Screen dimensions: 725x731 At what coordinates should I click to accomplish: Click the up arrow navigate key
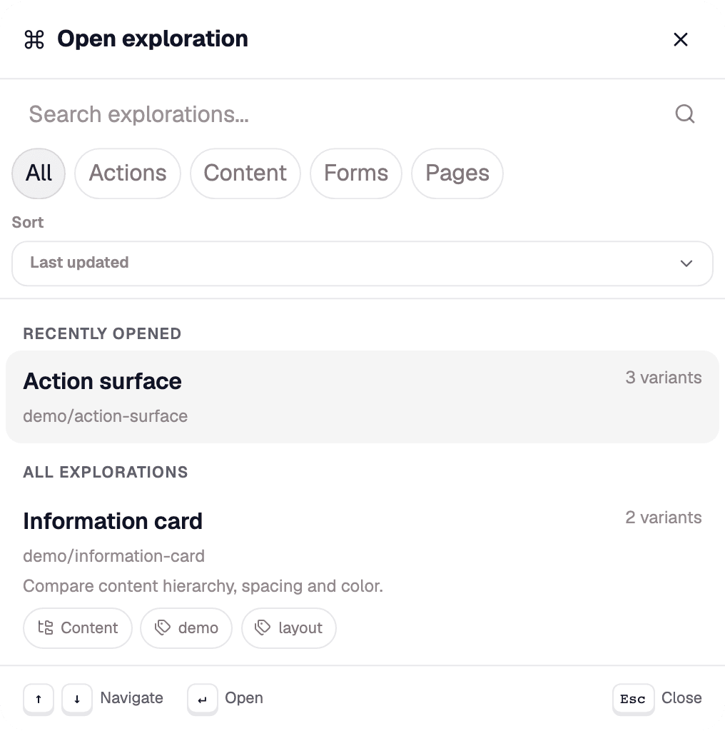(x=39, y=699)
